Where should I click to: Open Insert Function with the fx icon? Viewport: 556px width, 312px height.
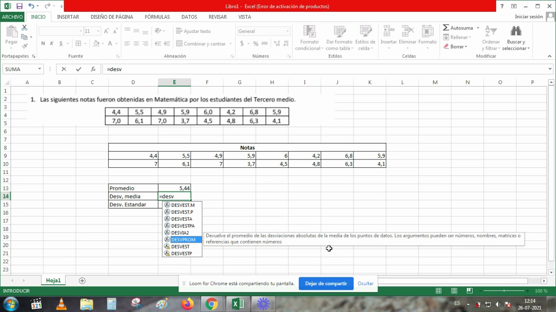pos(93,69)
